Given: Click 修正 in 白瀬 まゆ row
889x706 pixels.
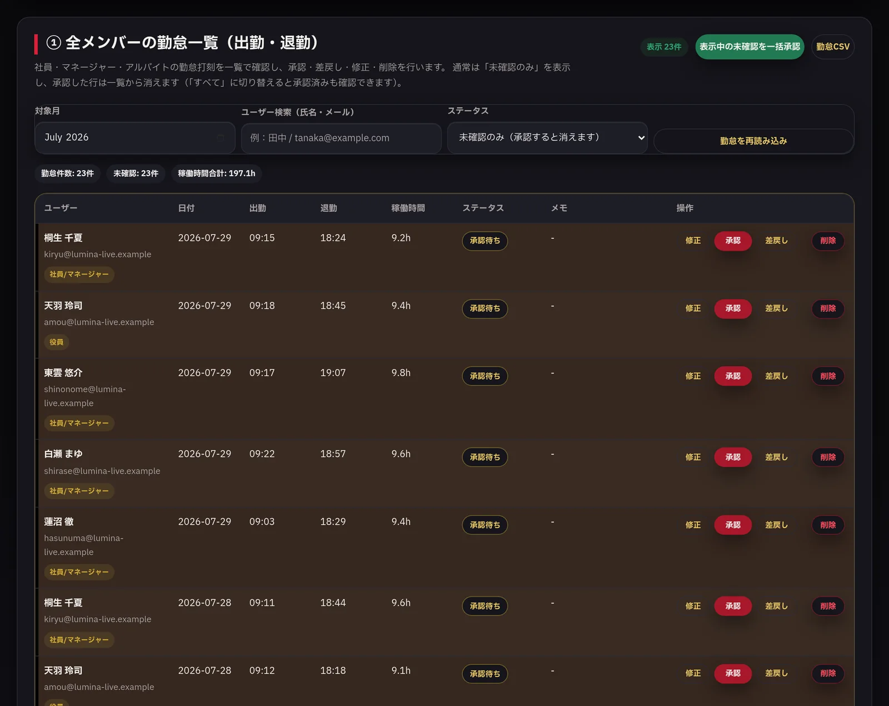Looking at the screenshot, I should click(693, 458).
